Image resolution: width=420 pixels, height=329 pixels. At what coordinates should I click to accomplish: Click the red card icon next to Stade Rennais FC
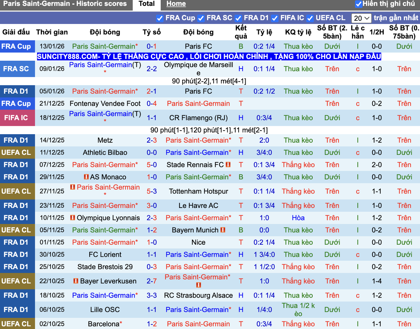(x=228, y=164)
